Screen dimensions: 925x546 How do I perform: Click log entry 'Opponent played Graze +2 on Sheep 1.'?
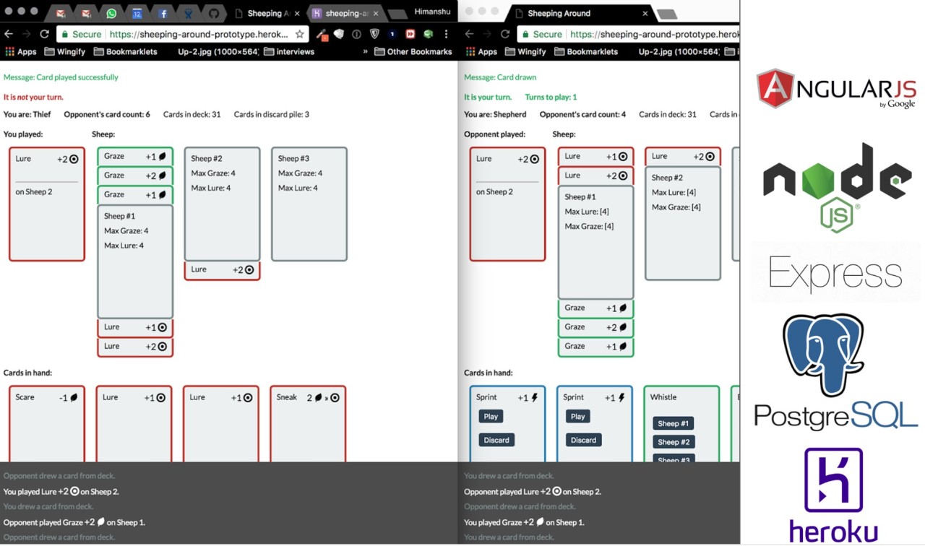click(x=74, y=522)
